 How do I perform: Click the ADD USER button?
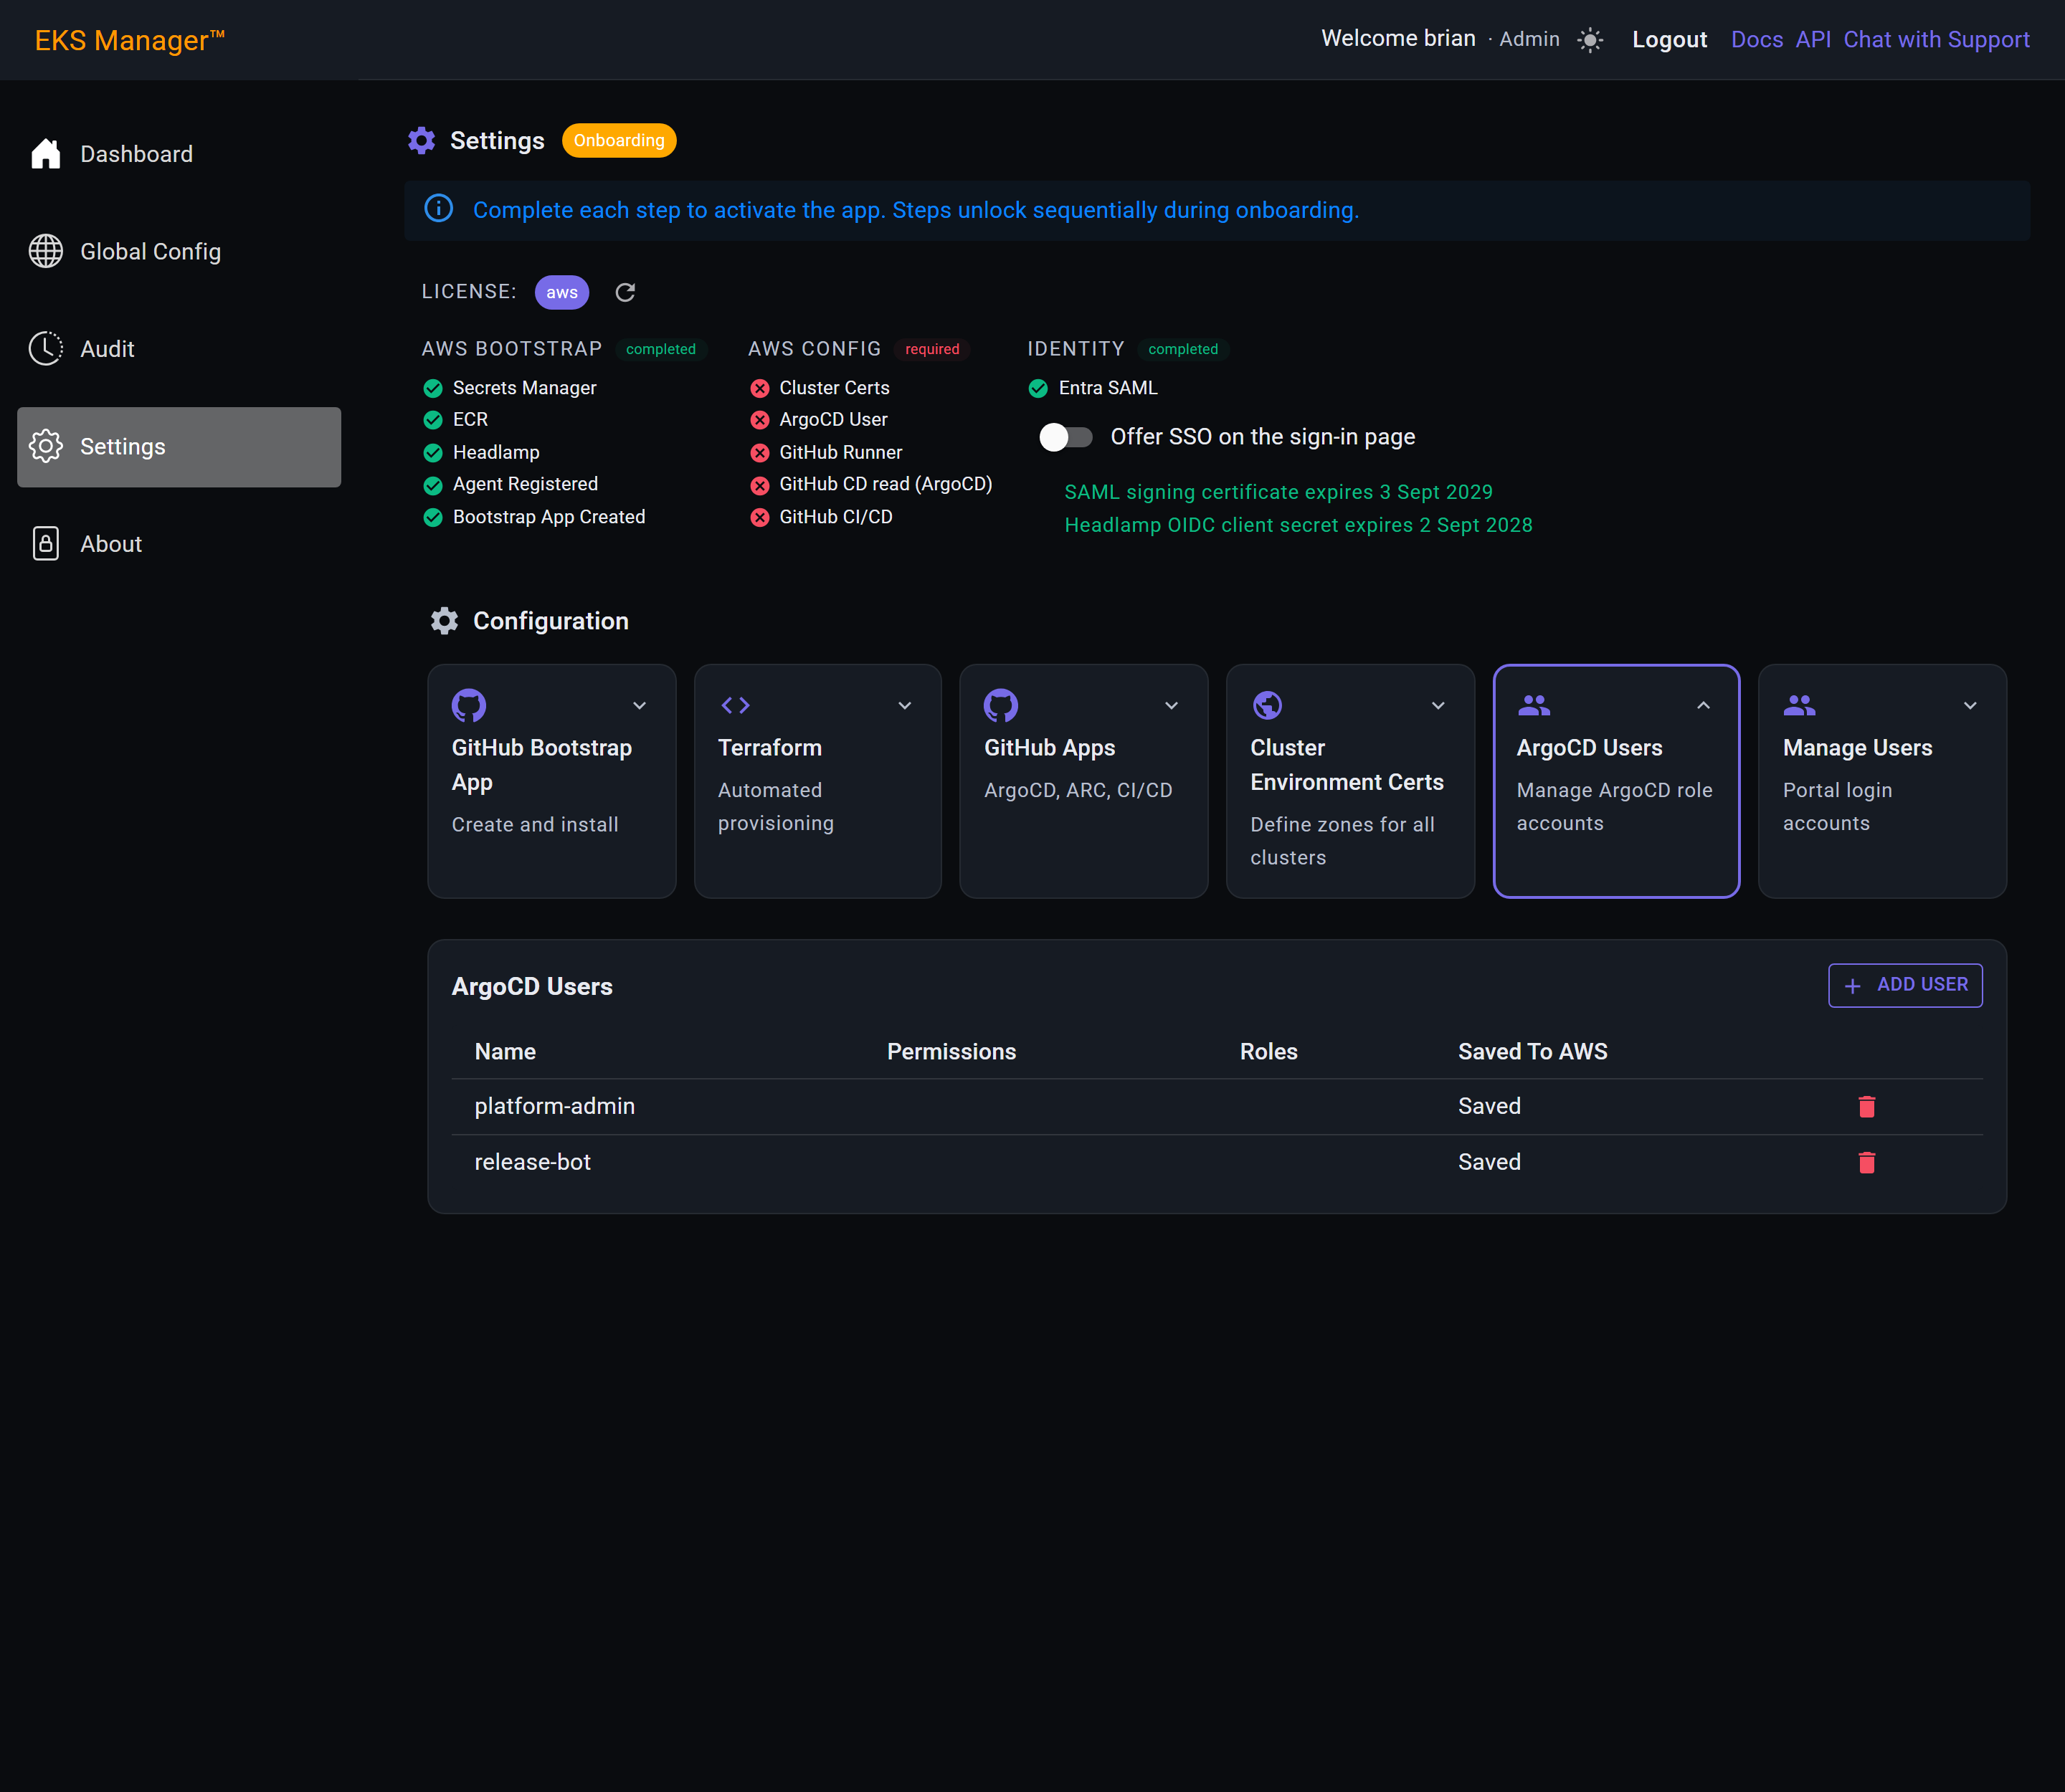point(1905,985)
